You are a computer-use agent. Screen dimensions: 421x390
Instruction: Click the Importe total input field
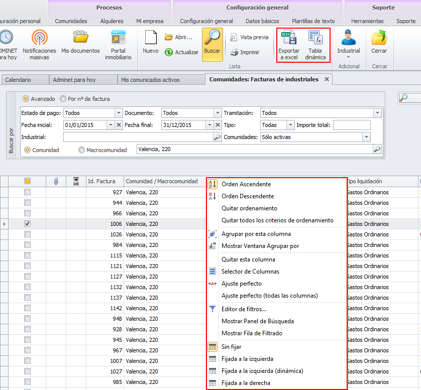click(351, 125)
